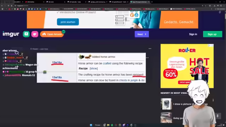
Task: Open the 'Gday' post thumbnail
Action: tap(166, 118)
